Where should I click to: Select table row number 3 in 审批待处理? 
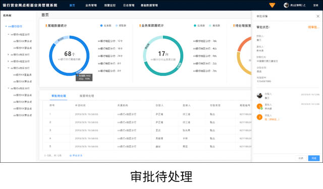147,130
